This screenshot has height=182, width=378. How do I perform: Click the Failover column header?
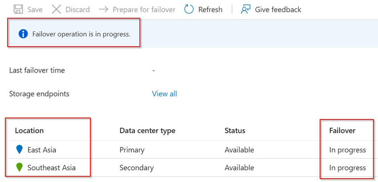[x=342, y=131]
